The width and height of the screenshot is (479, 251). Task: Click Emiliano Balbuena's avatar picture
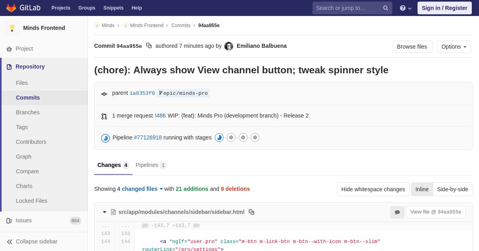pyautogui.click(x=229, y=46)
